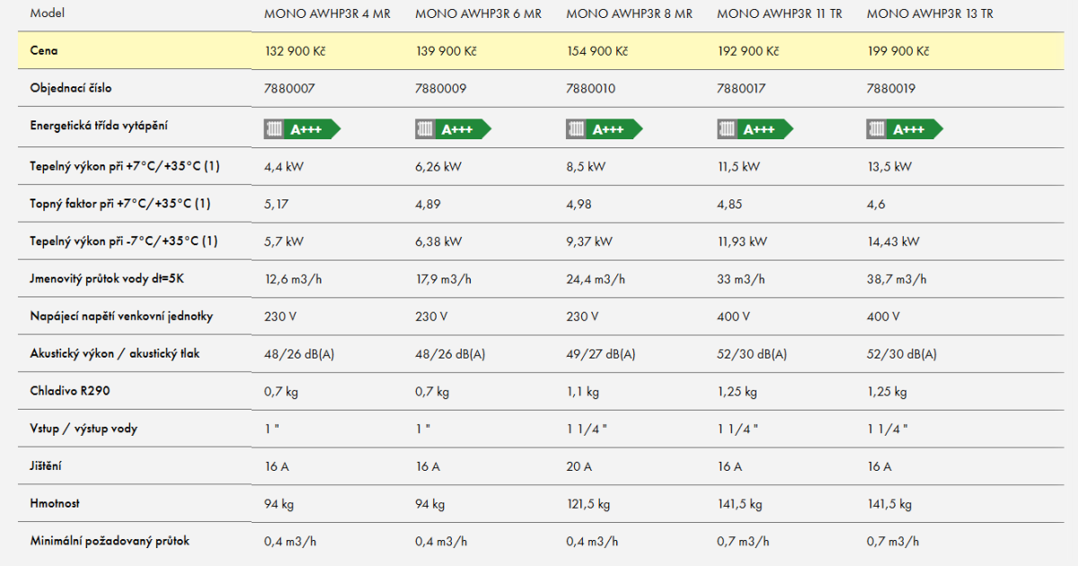Image resolution: width=1078 pixels, height=566 pixels.
Task: Click the Chladivo R290 row label
Action: point(70,391)
